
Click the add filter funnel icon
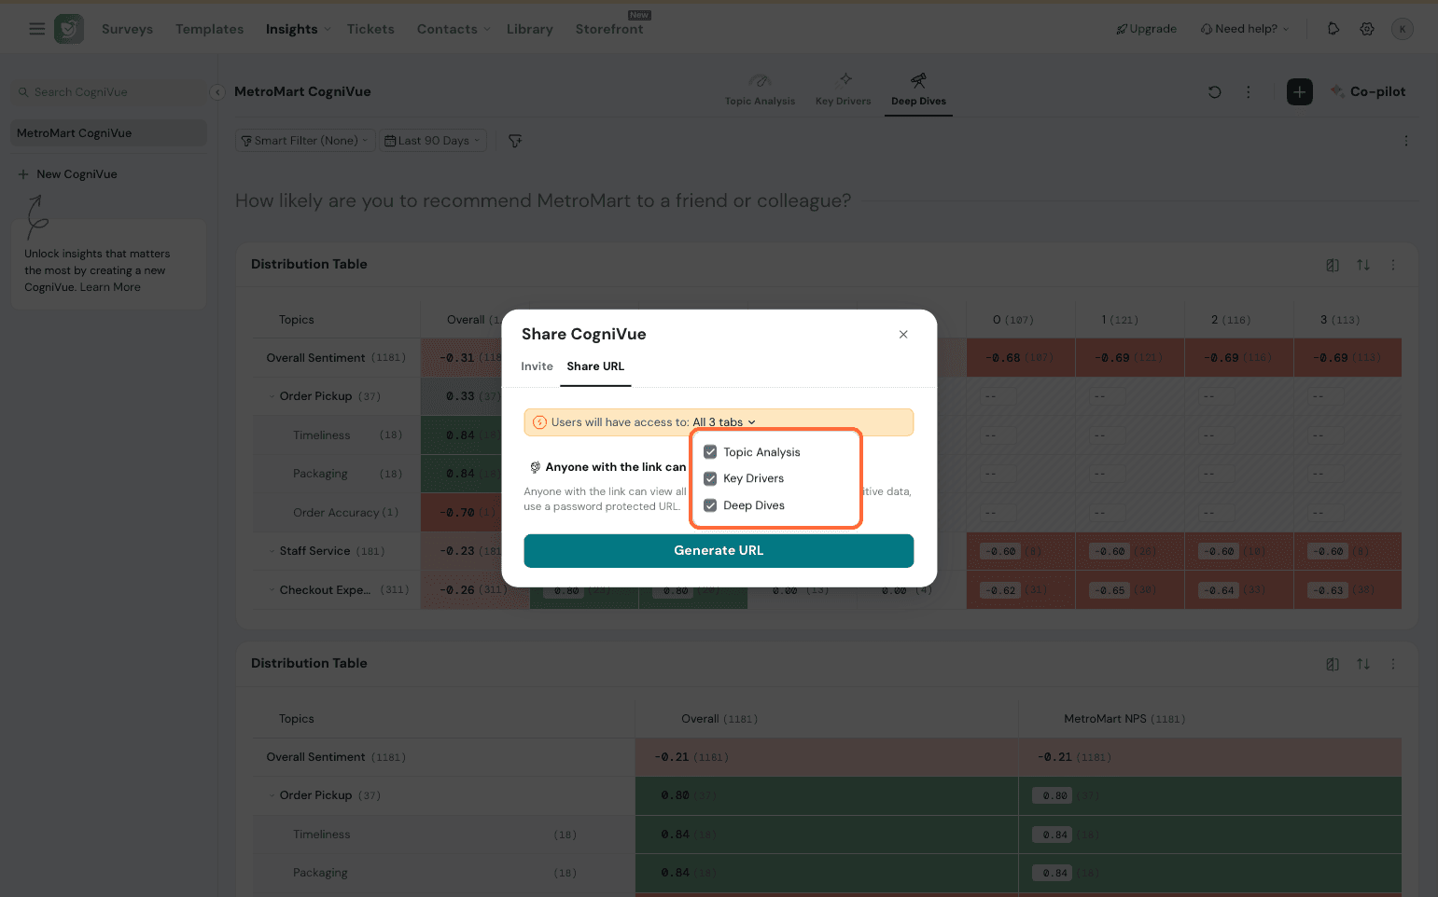(515, 141)
